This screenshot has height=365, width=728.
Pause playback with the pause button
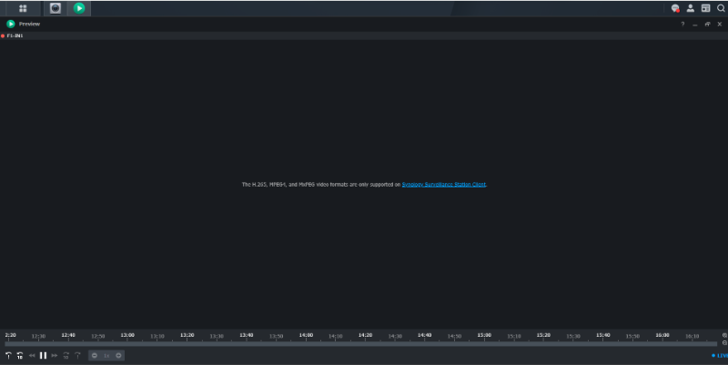click(x=43, y=355)
